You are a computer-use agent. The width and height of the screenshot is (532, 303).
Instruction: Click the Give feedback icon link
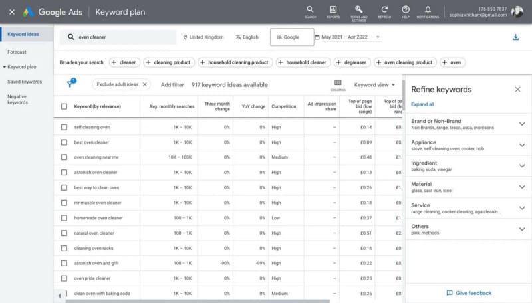[x=469, y=293]
